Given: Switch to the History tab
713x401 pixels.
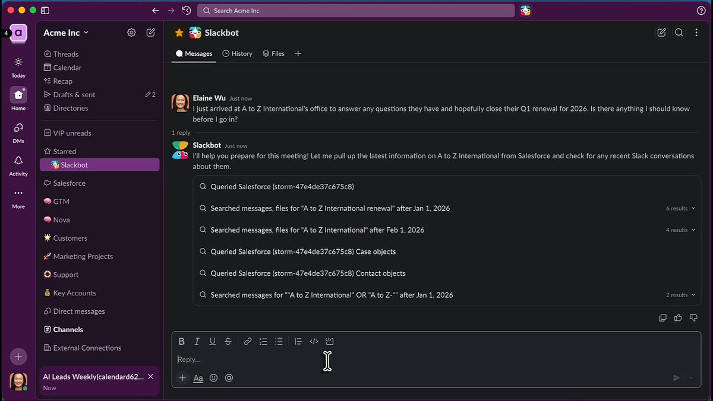Looking at the screenshot, I should point(238,53).
